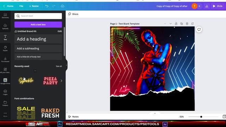Click Add a subheading
Image resolution: width=226 pixels, height=127 pixels.
coord(38,49)
